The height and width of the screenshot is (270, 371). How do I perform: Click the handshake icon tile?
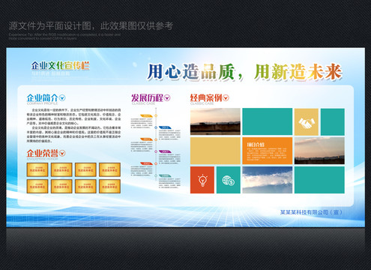pos(307,121)
